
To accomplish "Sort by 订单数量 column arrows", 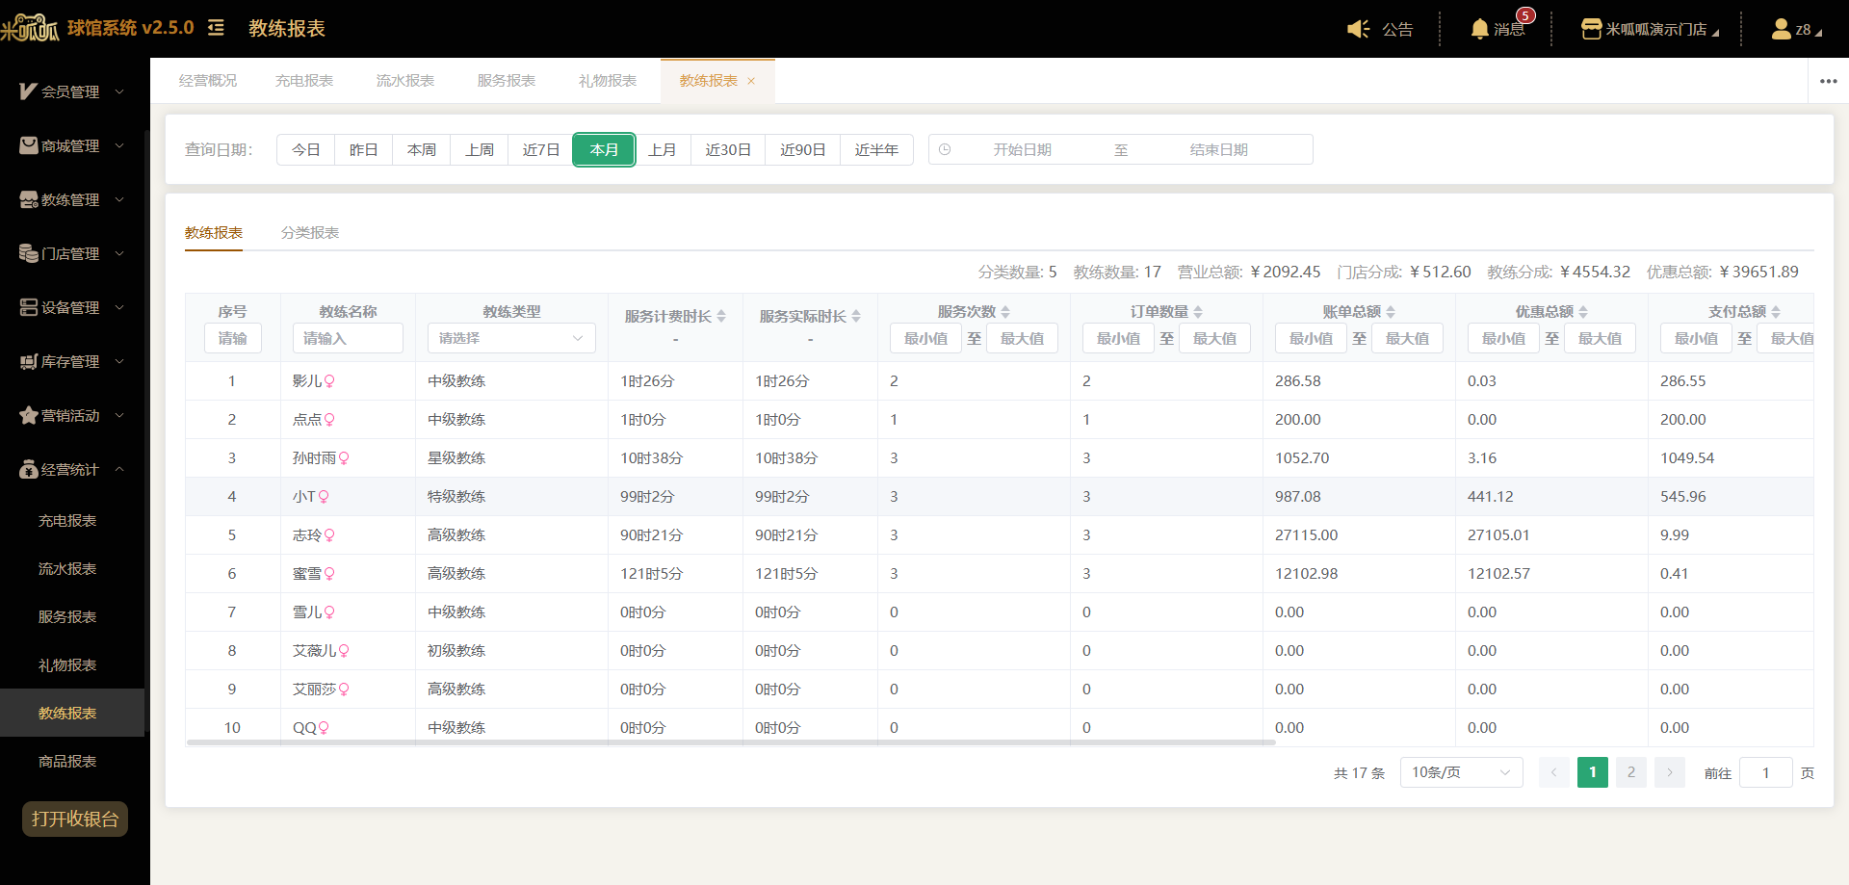I will [1198, 312].
